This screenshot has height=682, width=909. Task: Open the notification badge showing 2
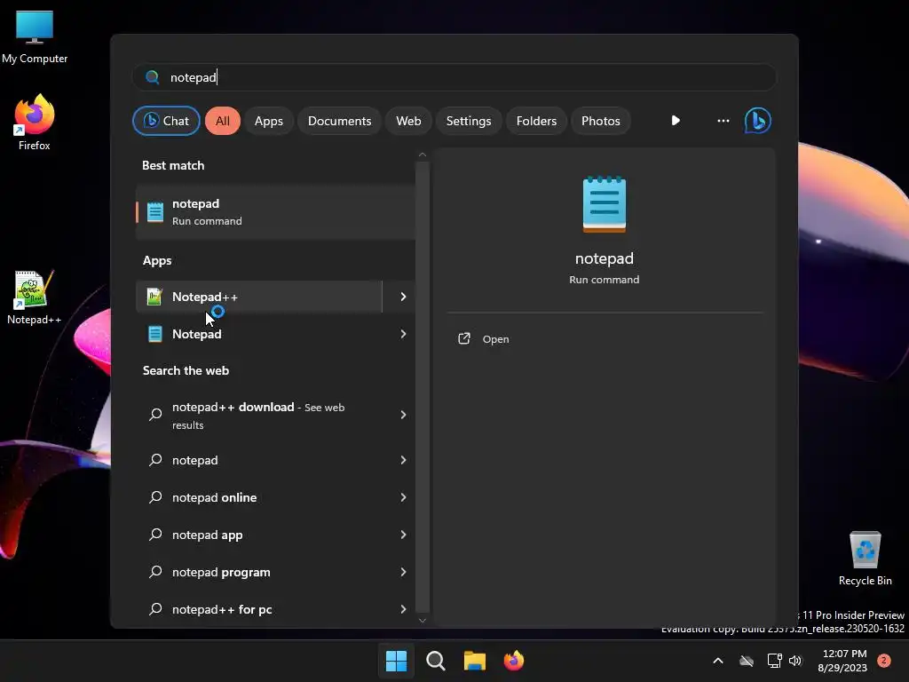coord(883,661)
